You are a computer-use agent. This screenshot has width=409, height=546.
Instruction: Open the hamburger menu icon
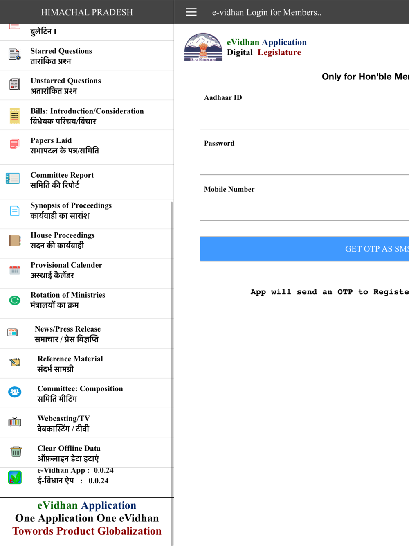point(191,12)
